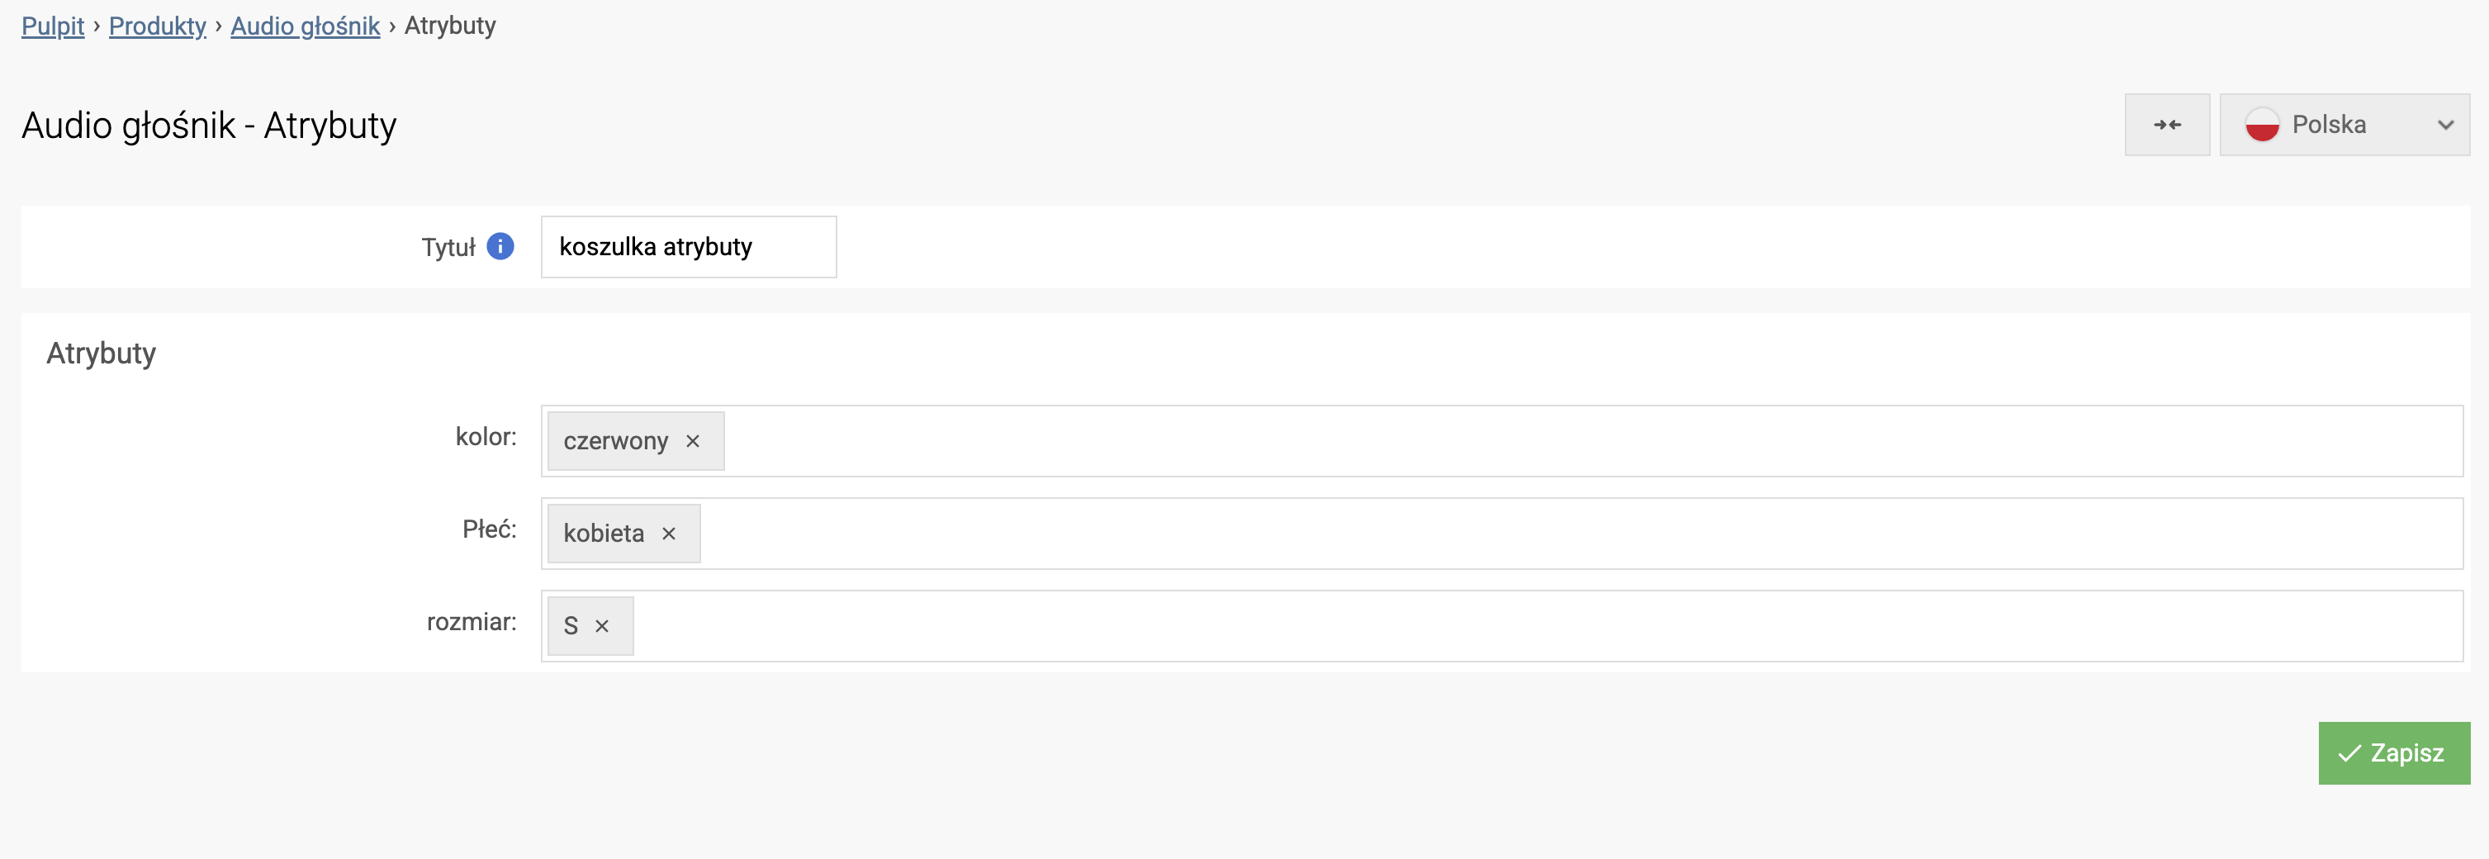The image size is (2489, 859).
Task: Save changes with the Zapisz button
Action: coord(2393,753)
